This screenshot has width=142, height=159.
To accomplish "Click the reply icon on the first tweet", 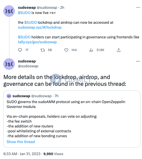I will 20,50.
